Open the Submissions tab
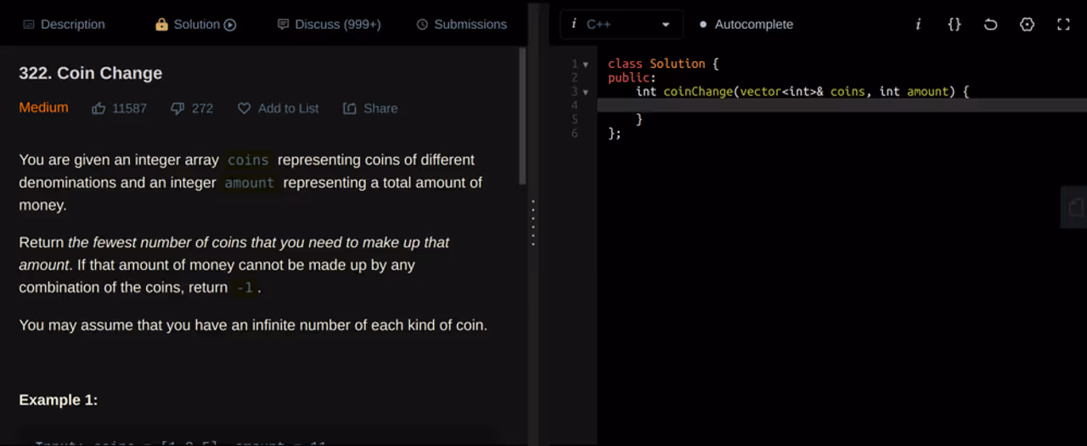The image size is (1087, 446). [462, 25]
